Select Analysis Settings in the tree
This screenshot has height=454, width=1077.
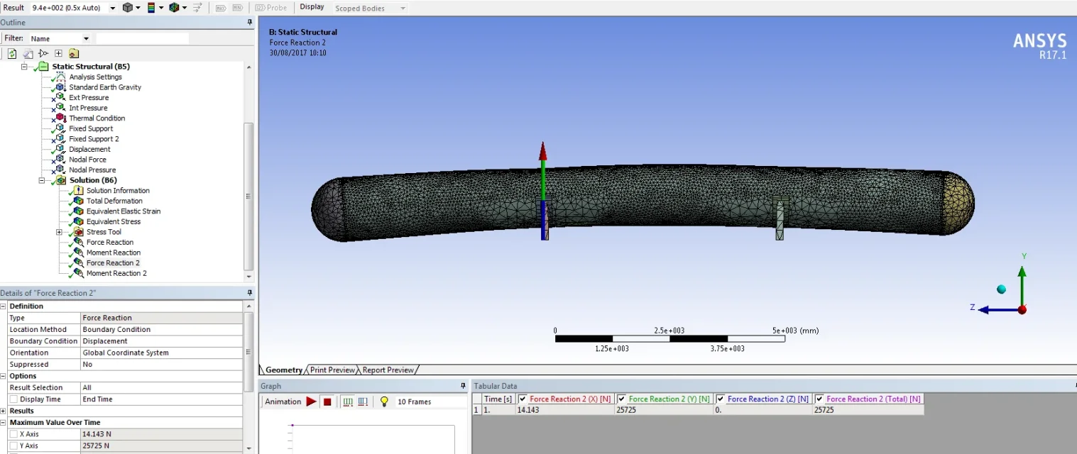tap(95, 77)
